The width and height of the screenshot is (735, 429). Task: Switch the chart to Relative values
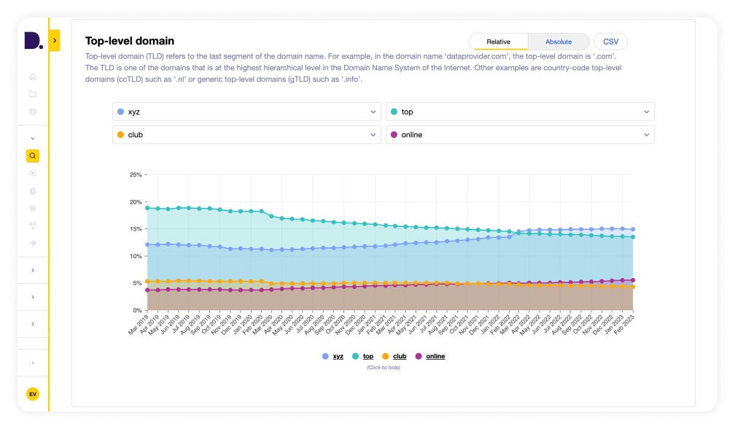tap(499, 42)
